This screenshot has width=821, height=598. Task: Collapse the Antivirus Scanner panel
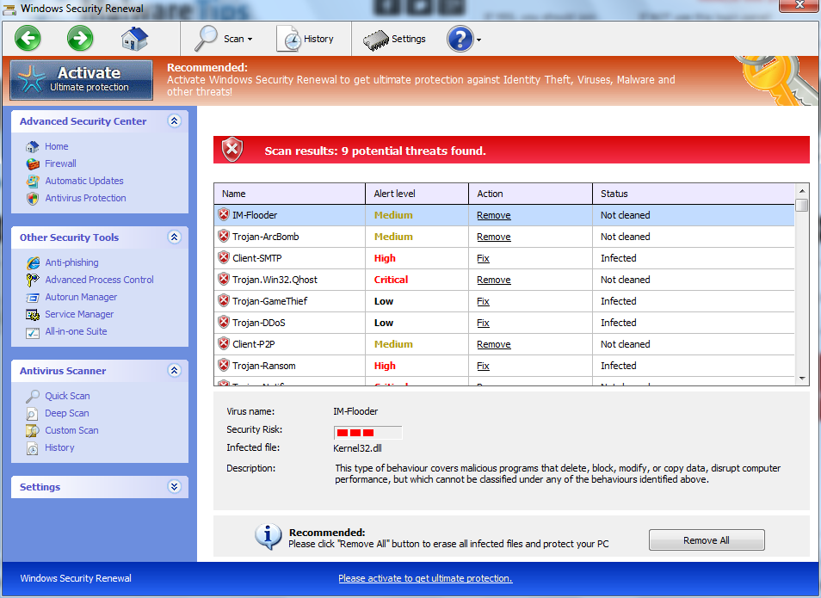tap(175, 371)
